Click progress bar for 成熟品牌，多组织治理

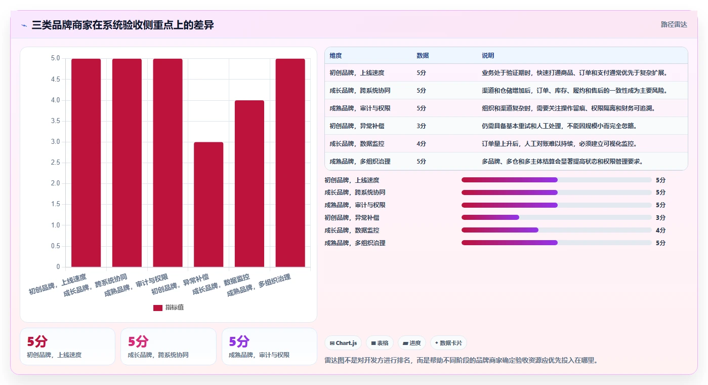coord(557,243)
